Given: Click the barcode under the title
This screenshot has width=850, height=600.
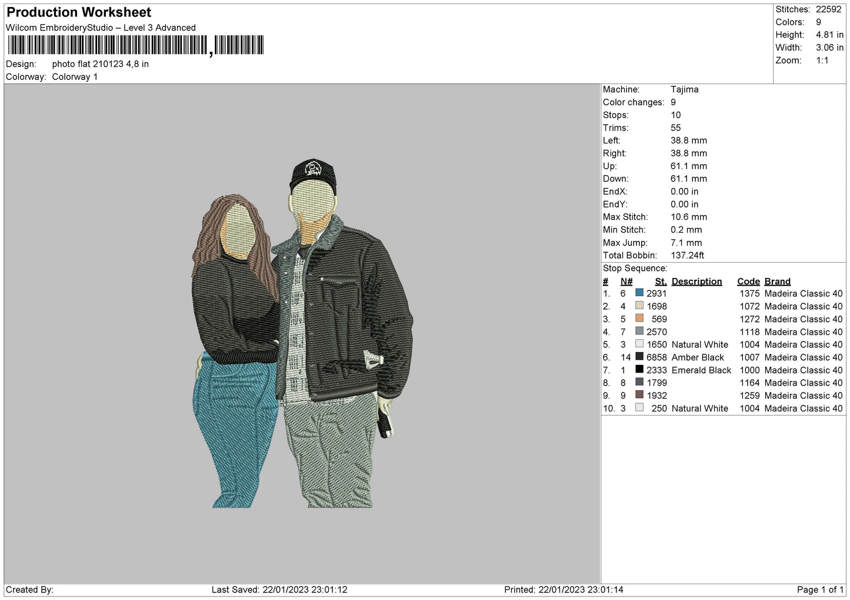Looking at the screenshot, I should pos(136,45).
